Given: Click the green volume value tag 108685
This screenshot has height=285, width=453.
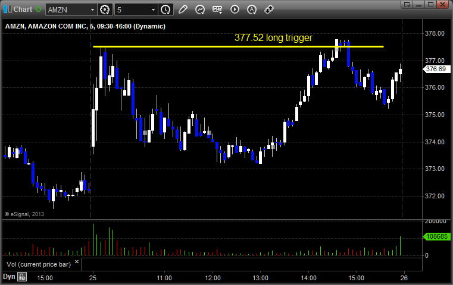Looking at the screenshot, I should (436, 236).
